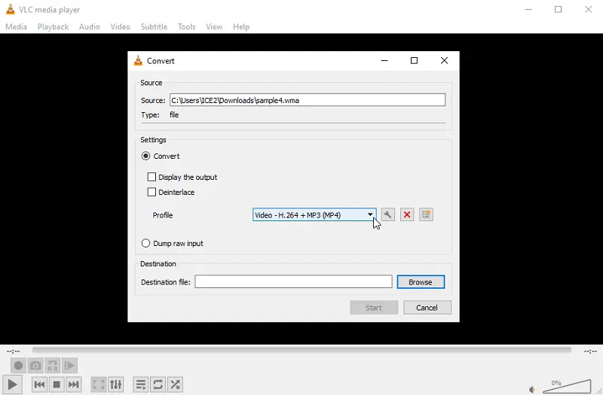Image resolution: width=603 pixels, height=395 pixels.
Task: Open the Subtitle menu
Action: point(155,27)
